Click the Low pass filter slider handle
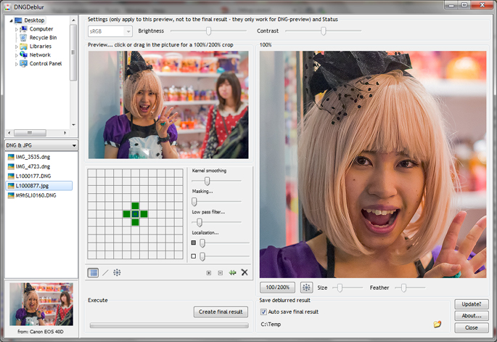Viewport: 497px width, 342px height. [200, 222]
